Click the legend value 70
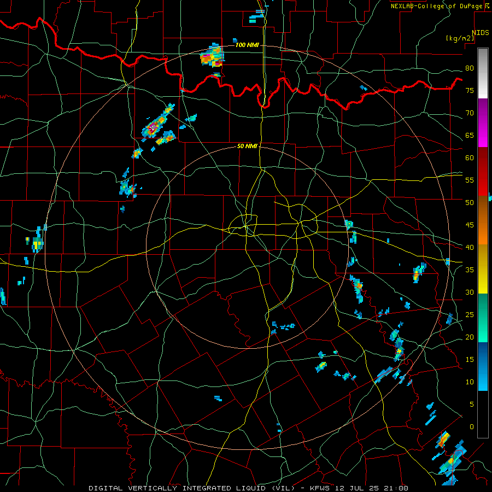The height and width of the screenshot is (492, 492). click(x=470, y=113)
